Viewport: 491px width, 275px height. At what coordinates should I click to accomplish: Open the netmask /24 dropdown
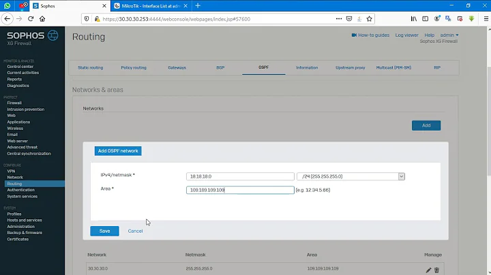click(351, 176)
